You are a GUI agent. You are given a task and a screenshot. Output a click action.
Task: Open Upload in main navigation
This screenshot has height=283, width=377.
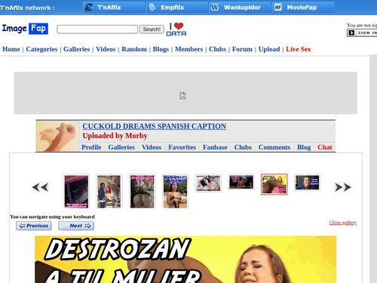pos(269,49)
